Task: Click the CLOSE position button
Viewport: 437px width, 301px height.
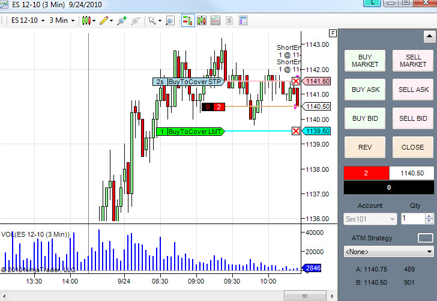Action: pyautogui.click(x=413, y=147)
